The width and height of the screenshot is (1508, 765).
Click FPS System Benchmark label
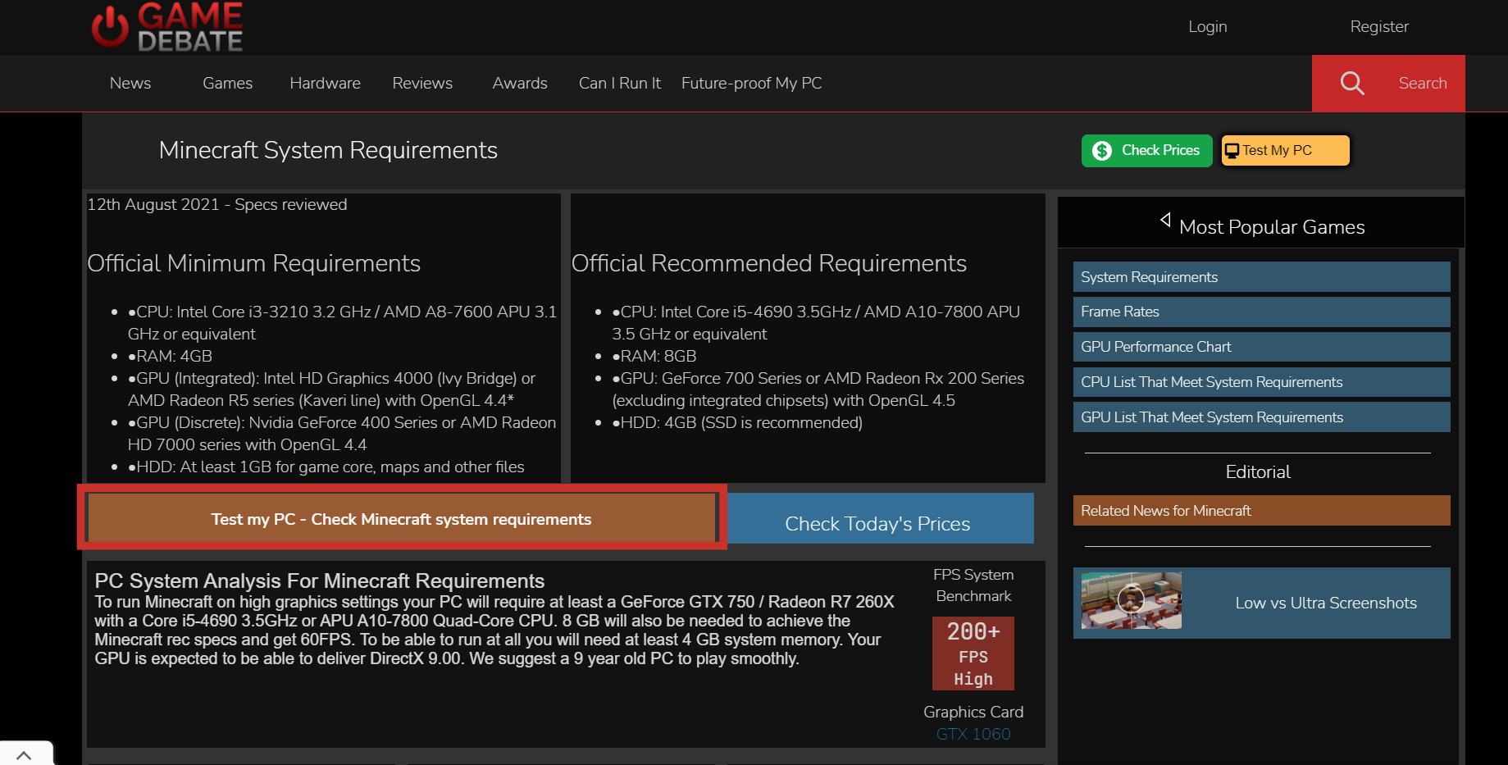pyautogui.click(x=973, y=585)
